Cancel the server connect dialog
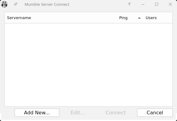Screen dimensions: 177x121 click(x=155, y=113)
